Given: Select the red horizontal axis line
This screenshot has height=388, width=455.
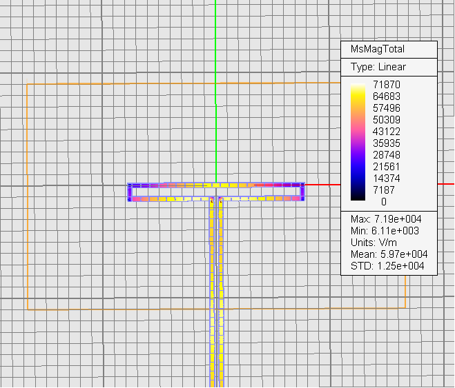Looking at the screenshot, I should point(321,185).
